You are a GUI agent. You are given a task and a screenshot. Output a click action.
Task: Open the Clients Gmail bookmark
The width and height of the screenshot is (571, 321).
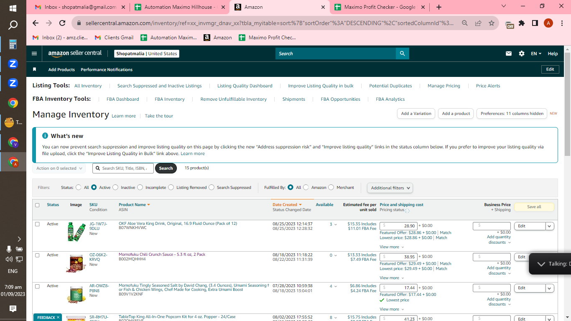[x=114, y=38]
